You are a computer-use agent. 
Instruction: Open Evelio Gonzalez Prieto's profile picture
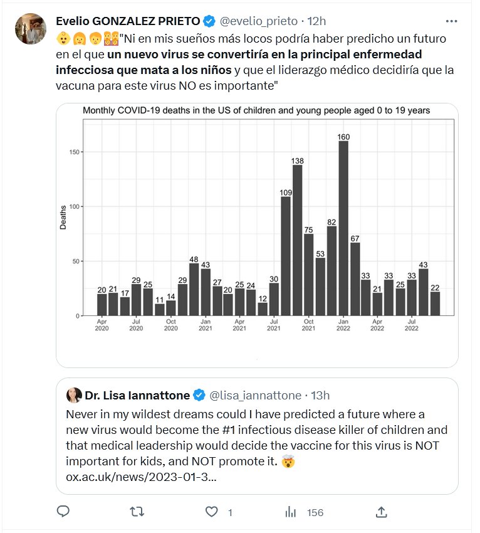point(29,28)
